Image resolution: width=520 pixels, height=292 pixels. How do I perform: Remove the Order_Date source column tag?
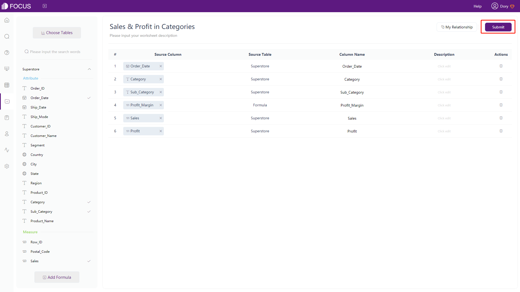click(x=161, y=66)
